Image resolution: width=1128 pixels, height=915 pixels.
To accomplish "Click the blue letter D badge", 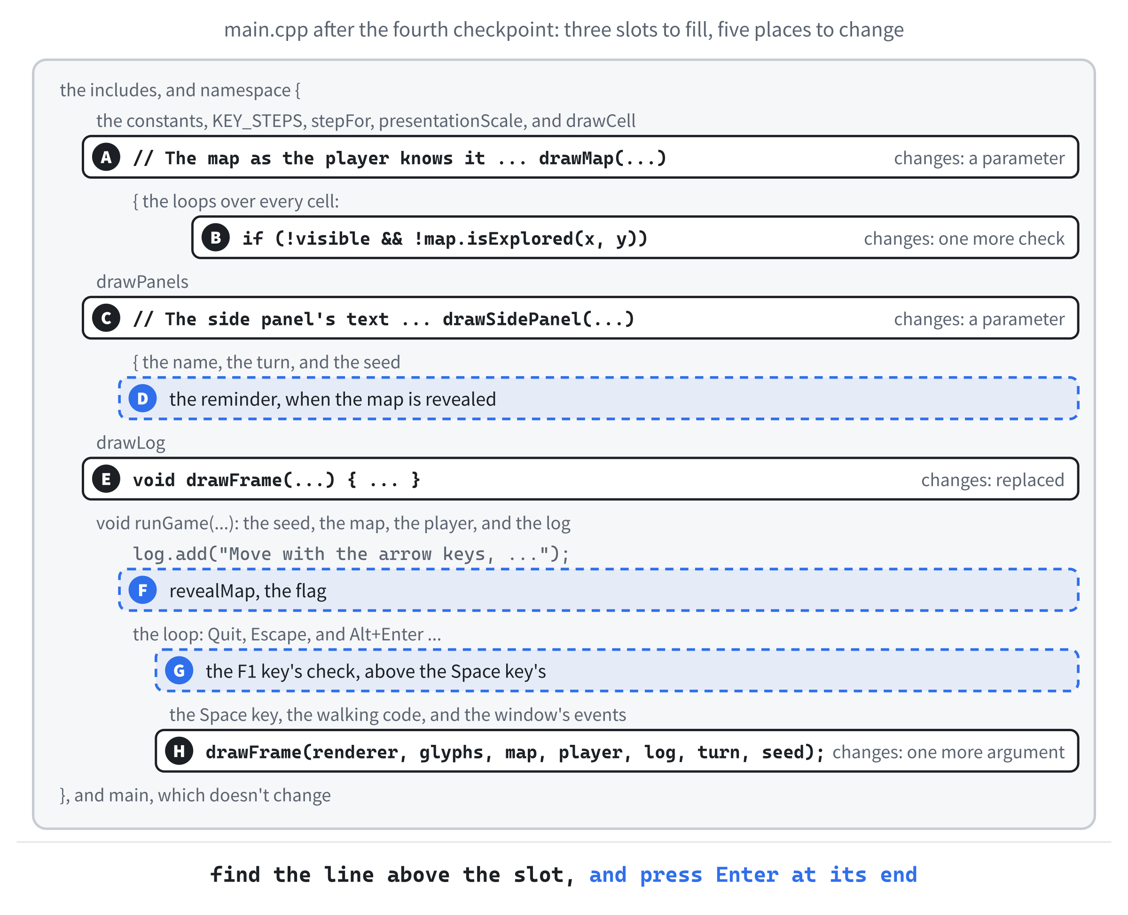I will tap(143, 398).
